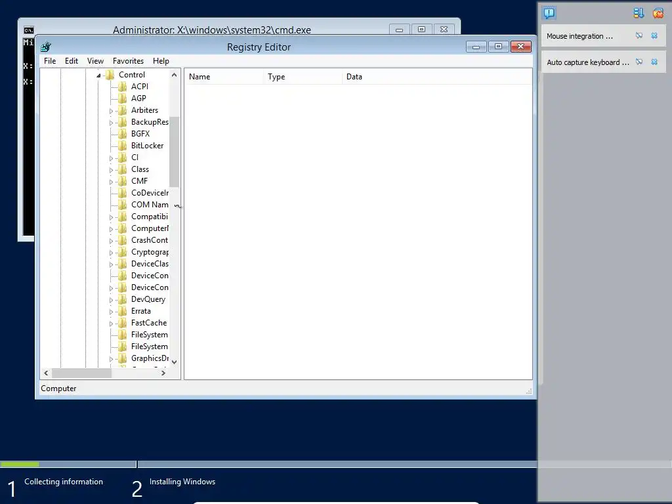
Task: Expand the Compatibi key
Action: click(x=111, y=217)
